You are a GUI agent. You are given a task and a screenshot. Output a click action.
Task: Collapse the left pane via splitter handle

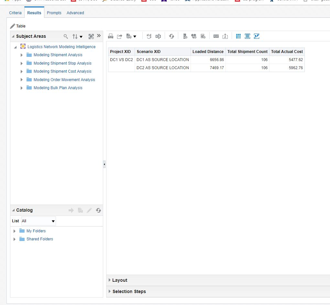[x=104, y=164]
